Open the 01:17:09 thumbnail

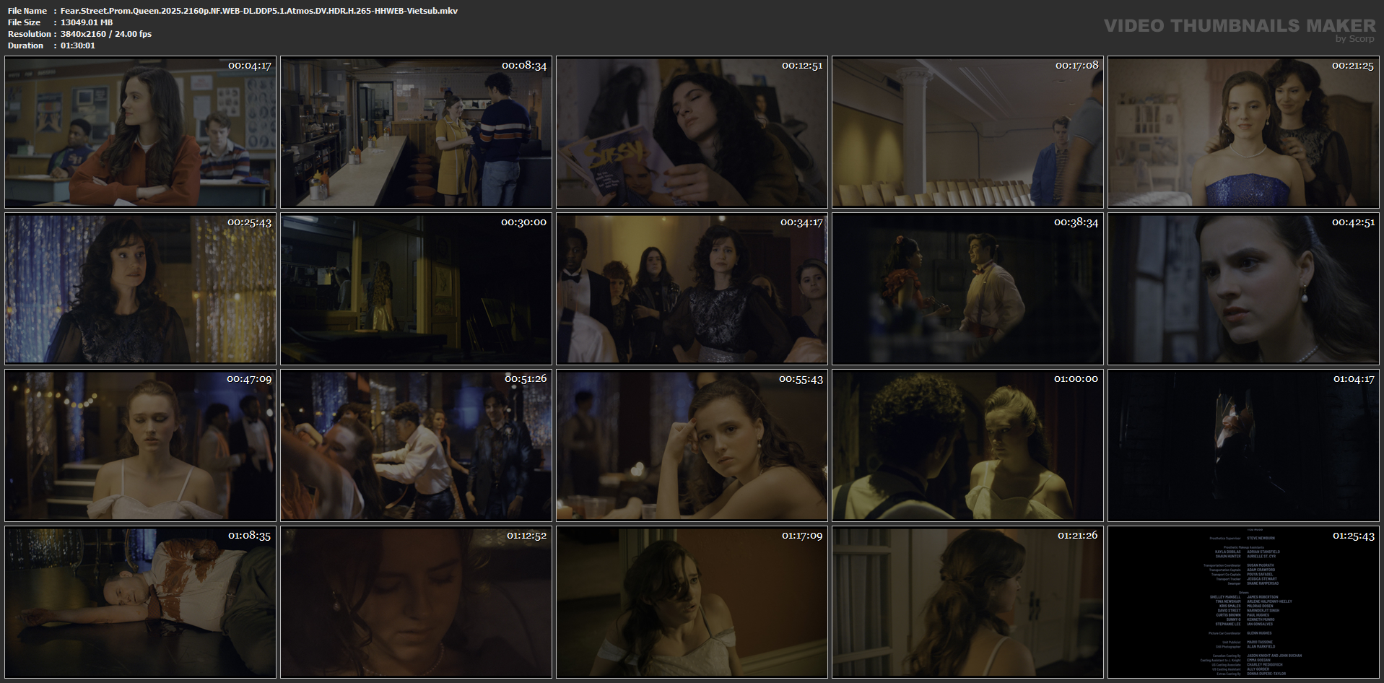[692, 602]
